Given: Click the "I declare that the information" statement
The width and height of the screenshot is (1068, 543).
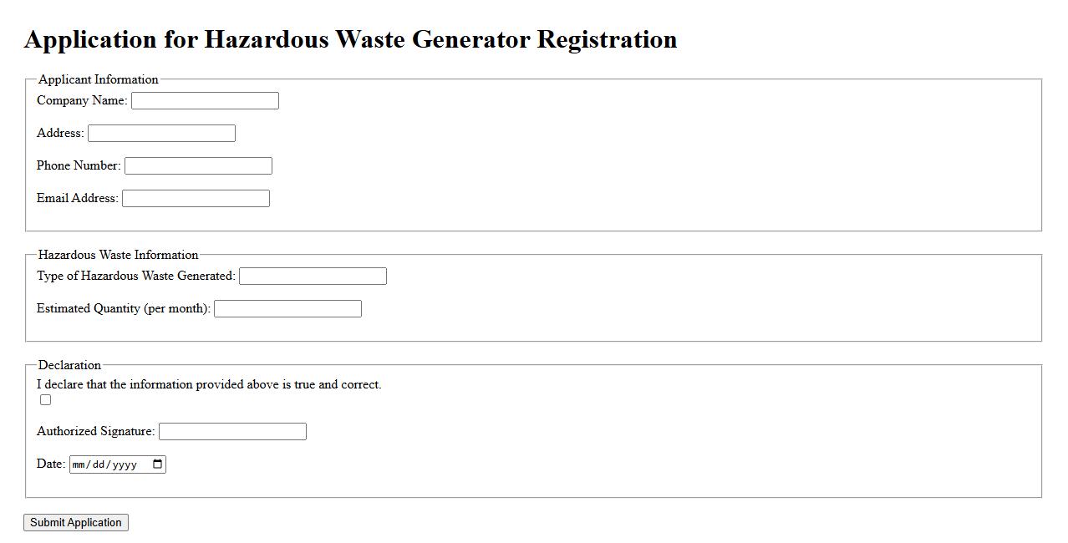Looking at the screenshot, I should click(x=209, y=384).
